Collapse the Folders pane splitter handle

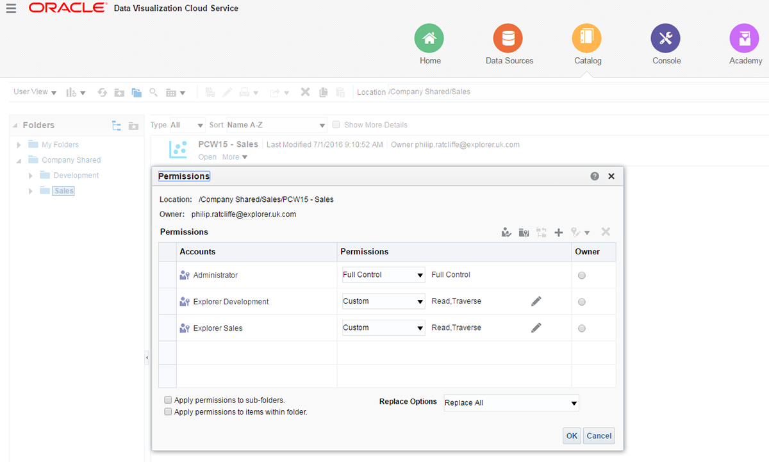pyautogui.click(x=147, y=358)
